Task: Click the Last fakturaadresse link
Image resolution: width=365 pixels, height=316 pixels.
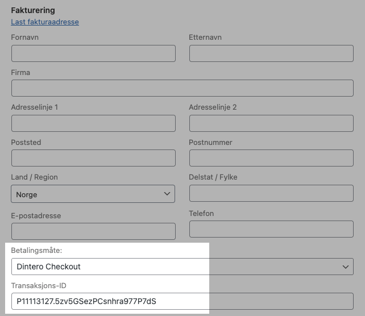Action: [x=45, y=22]
